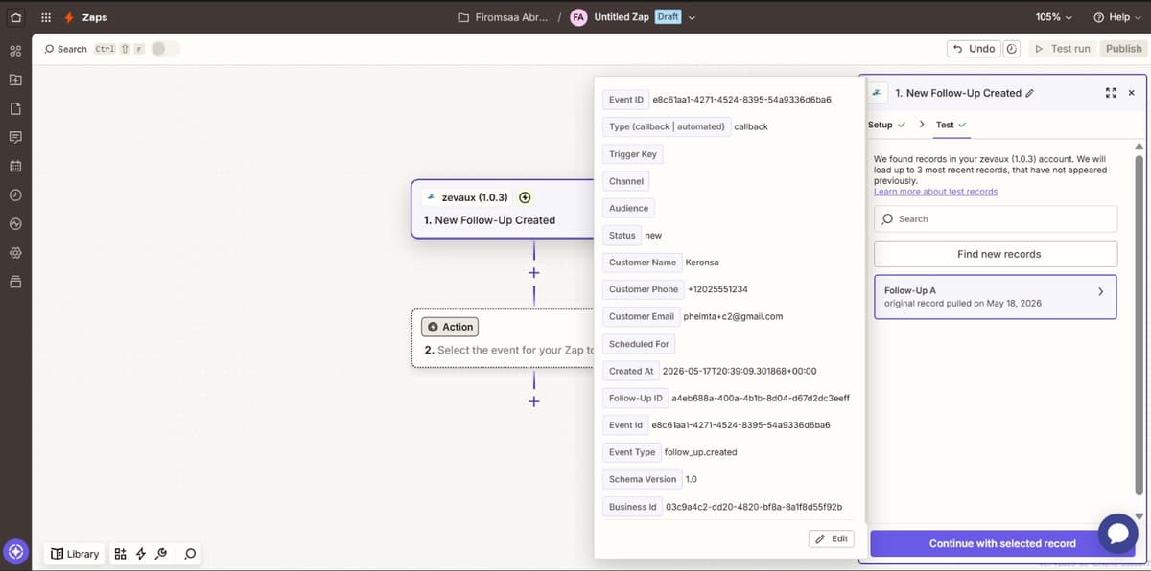Click the Customer Name value Keronsa

(702, 263)
